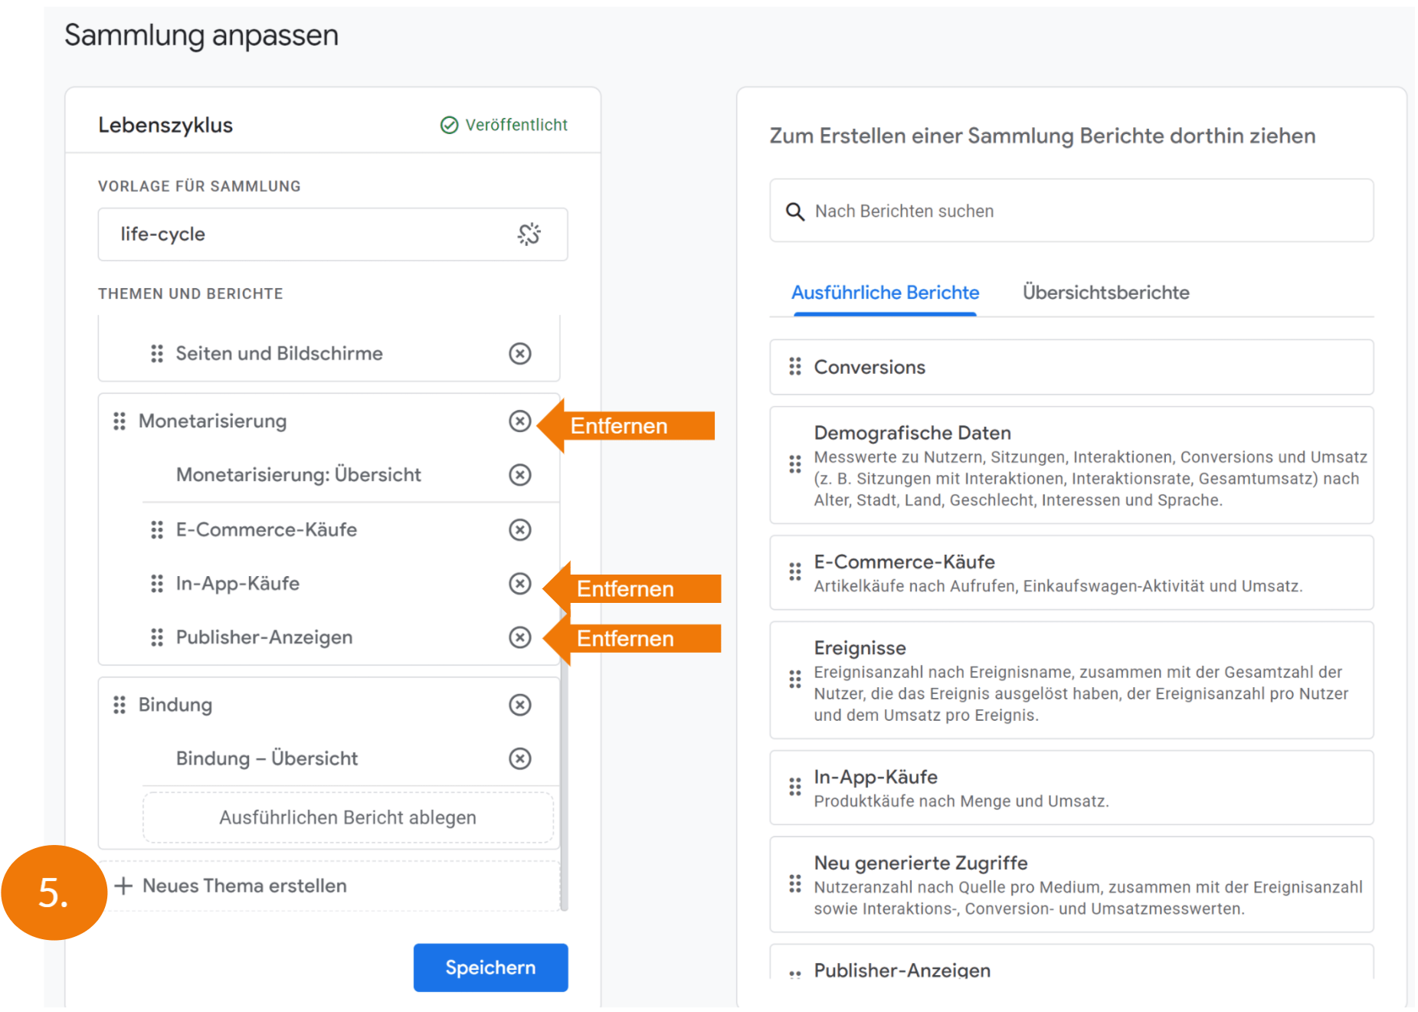Viewport: 1418px width, 1012px height.
Task: Remove the Monetarisierung topic via X icon
Action: pos(519,421)
